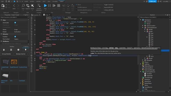This screenshot has height=96, width=171.
Task: Click Toggle Comment action
Action: click(x=109, y=5)
